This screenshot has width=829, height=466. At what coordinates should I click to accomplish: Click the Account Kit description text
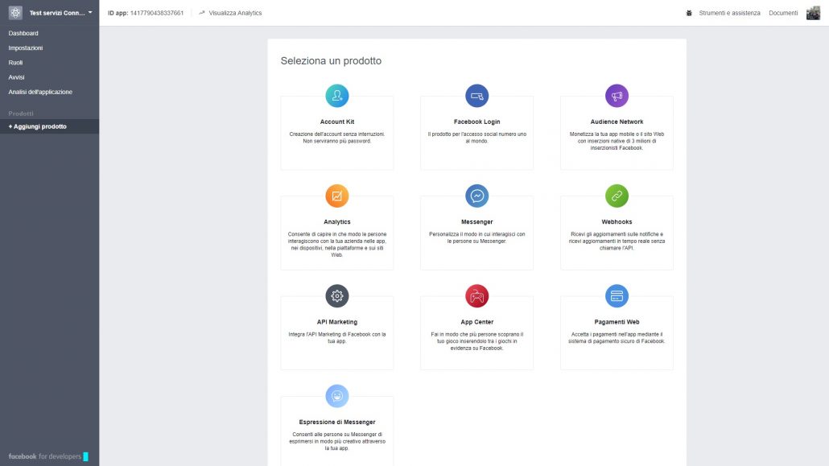(336, 138)
